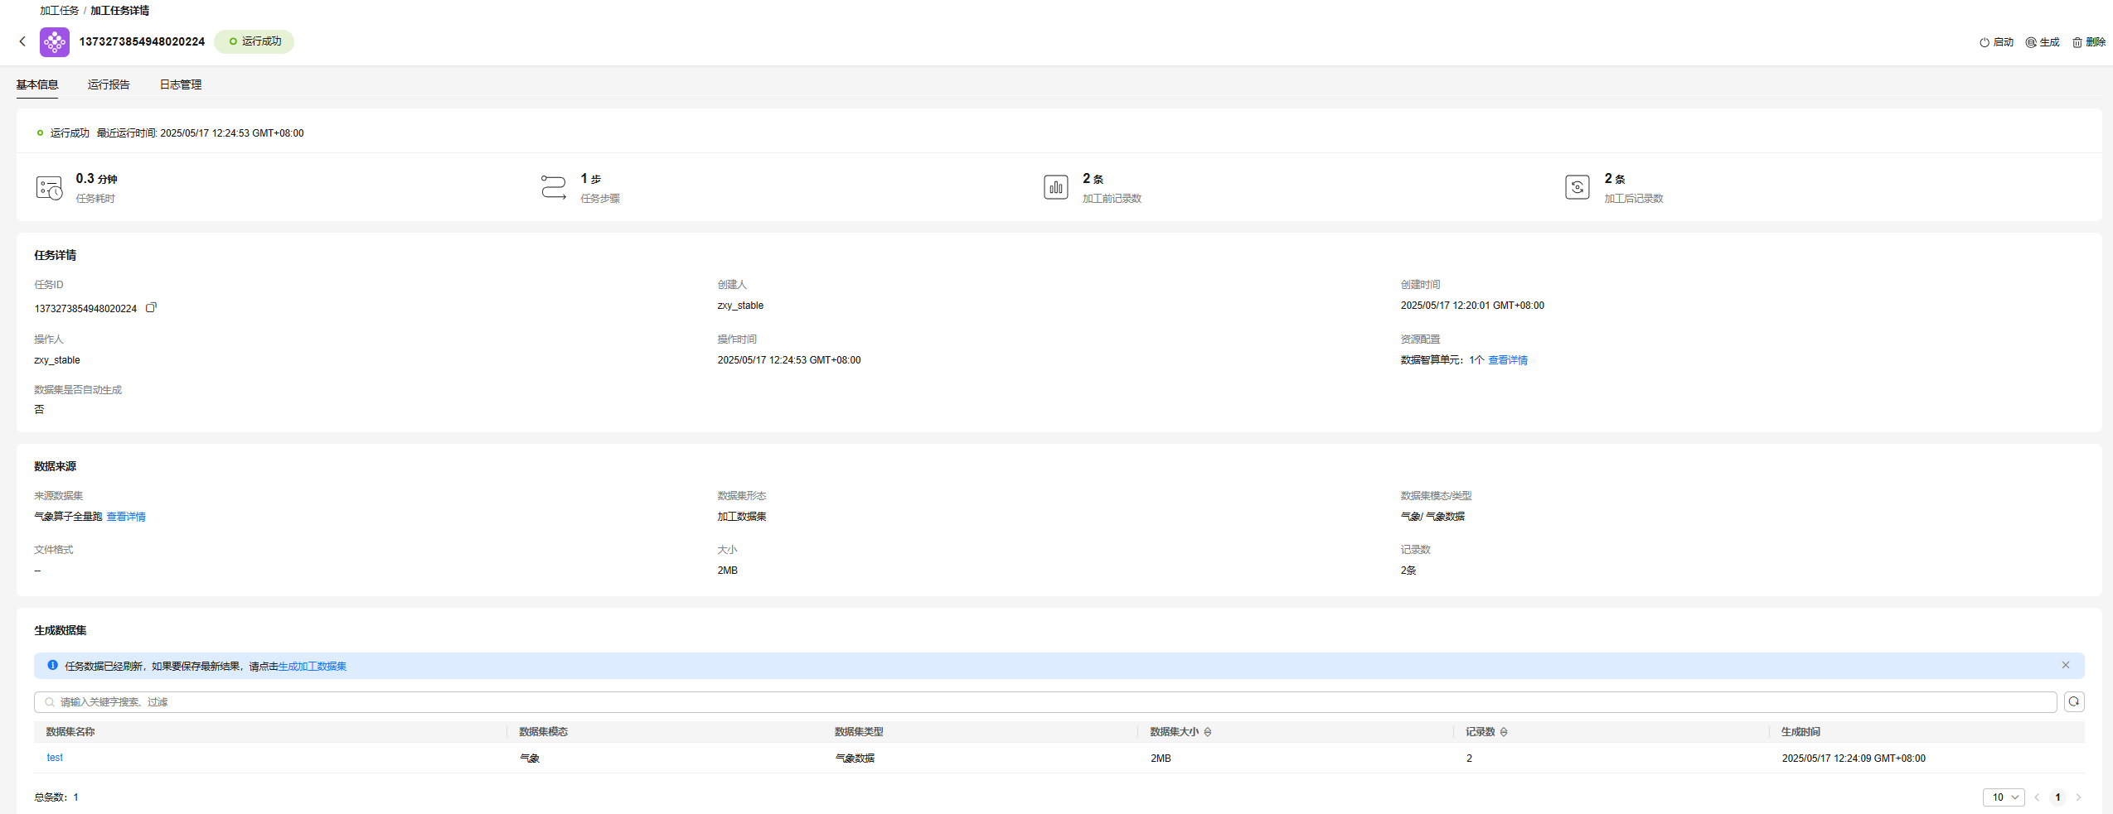Click the 运行成功 status badge in header
Image resolution: width=2113 pixels, height=814 pixels.
pos(254,41)
